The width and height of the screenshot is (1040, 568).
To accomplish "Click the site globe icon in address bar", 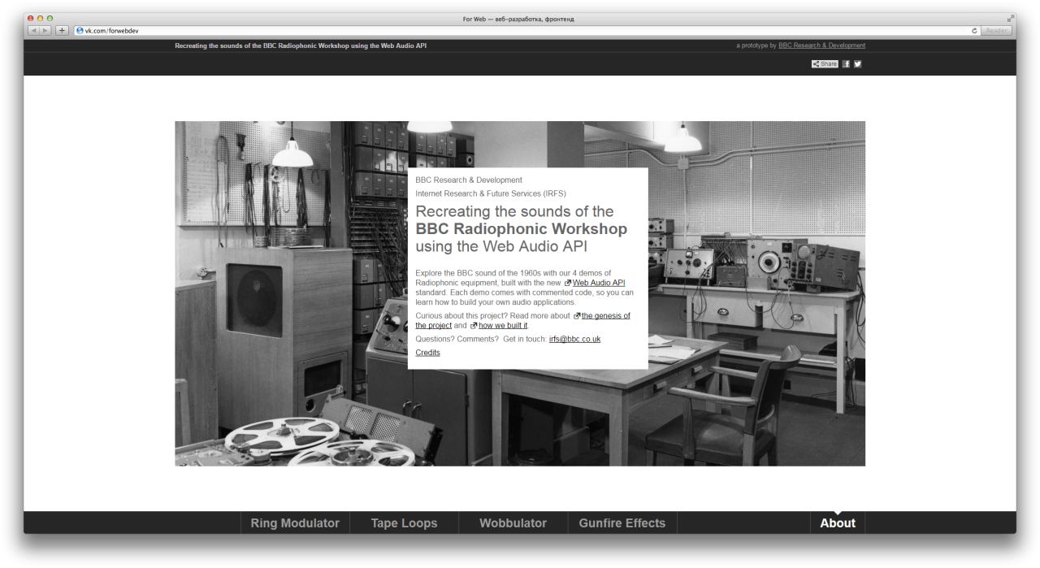I will tap(80, 31).
